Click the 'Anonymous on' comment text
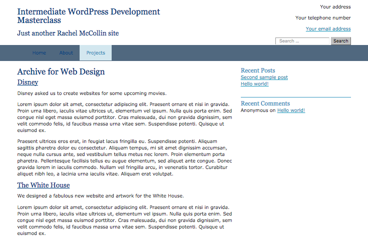 [x=258, y=110]
